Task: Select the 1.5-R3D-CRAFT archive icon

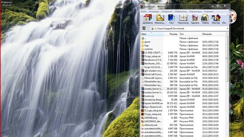Action: 142,53
